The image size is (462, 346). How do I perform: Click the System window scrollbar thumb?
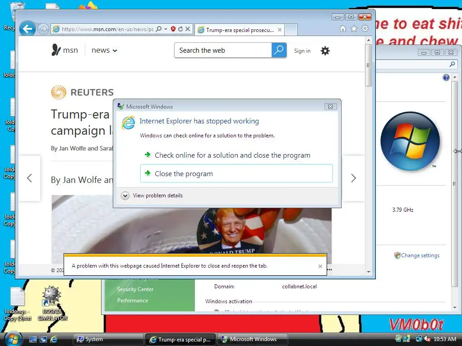click(x=455, y=183)
